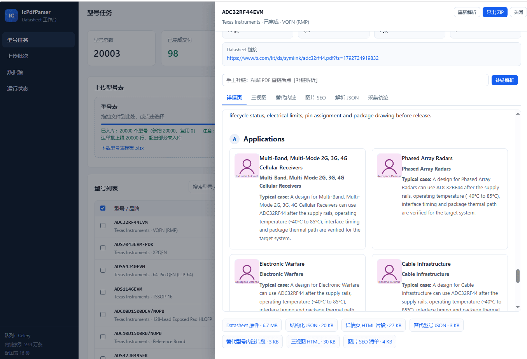
Task: Open 数据源 in the sidebar
Action: point(38,72)
